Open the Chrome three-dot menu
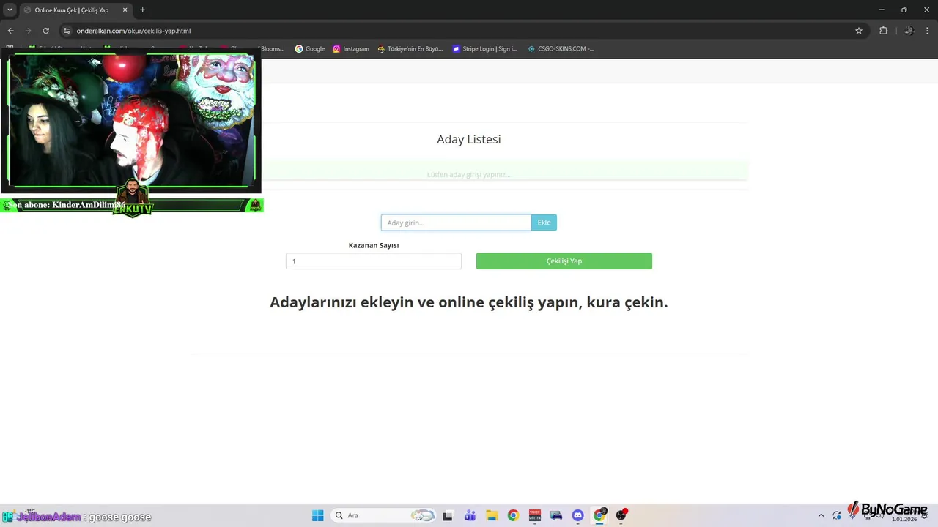 928,31
